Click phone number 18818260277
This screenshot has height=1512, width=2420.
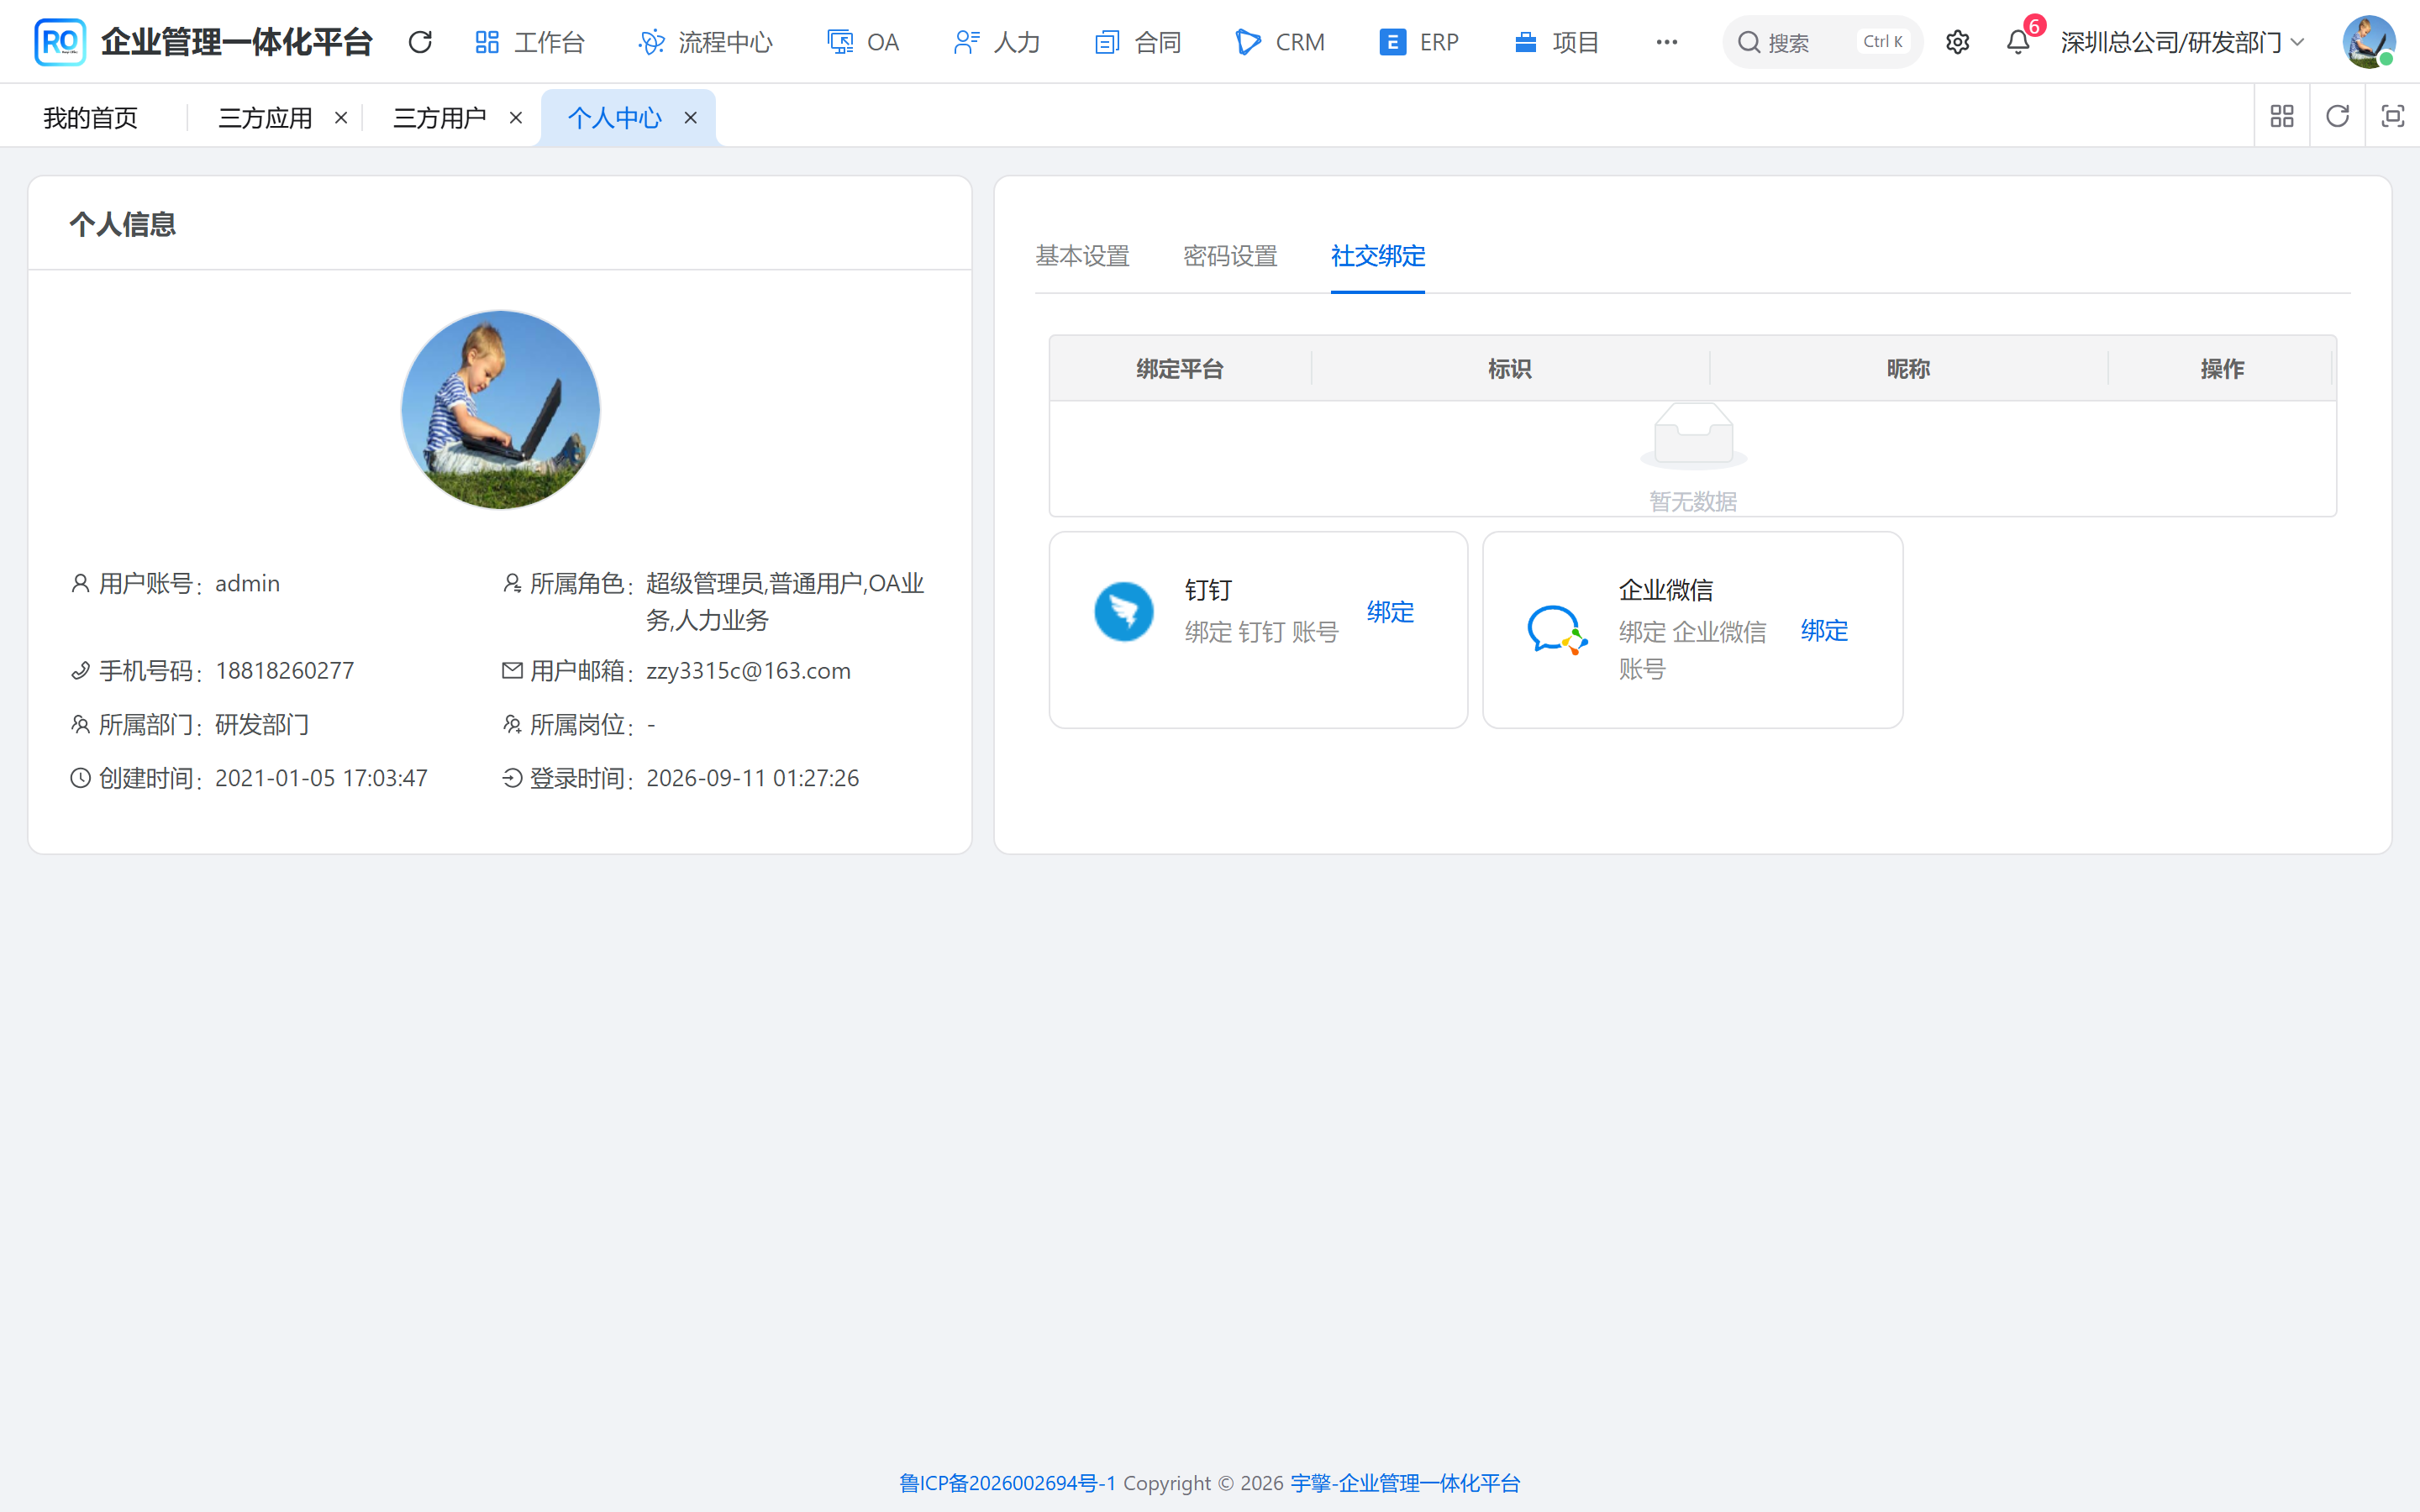coord(284,671)
